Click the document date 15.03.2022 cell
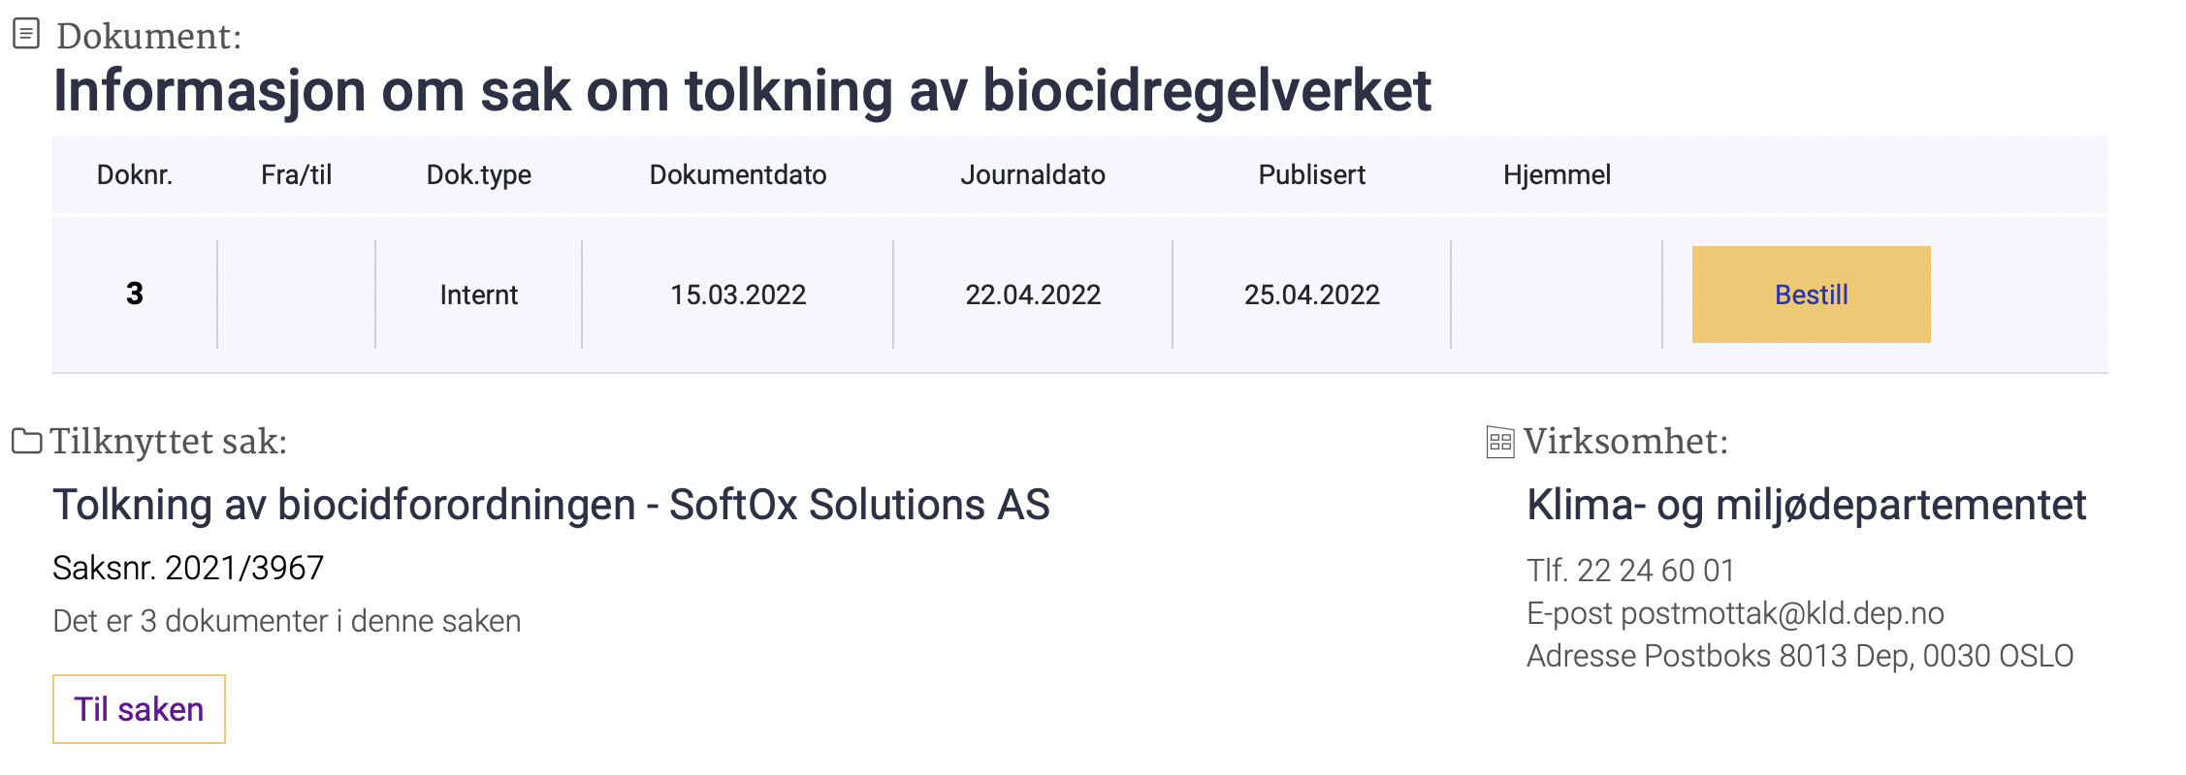Screen dimensions: 2186x775 point(738,294)
